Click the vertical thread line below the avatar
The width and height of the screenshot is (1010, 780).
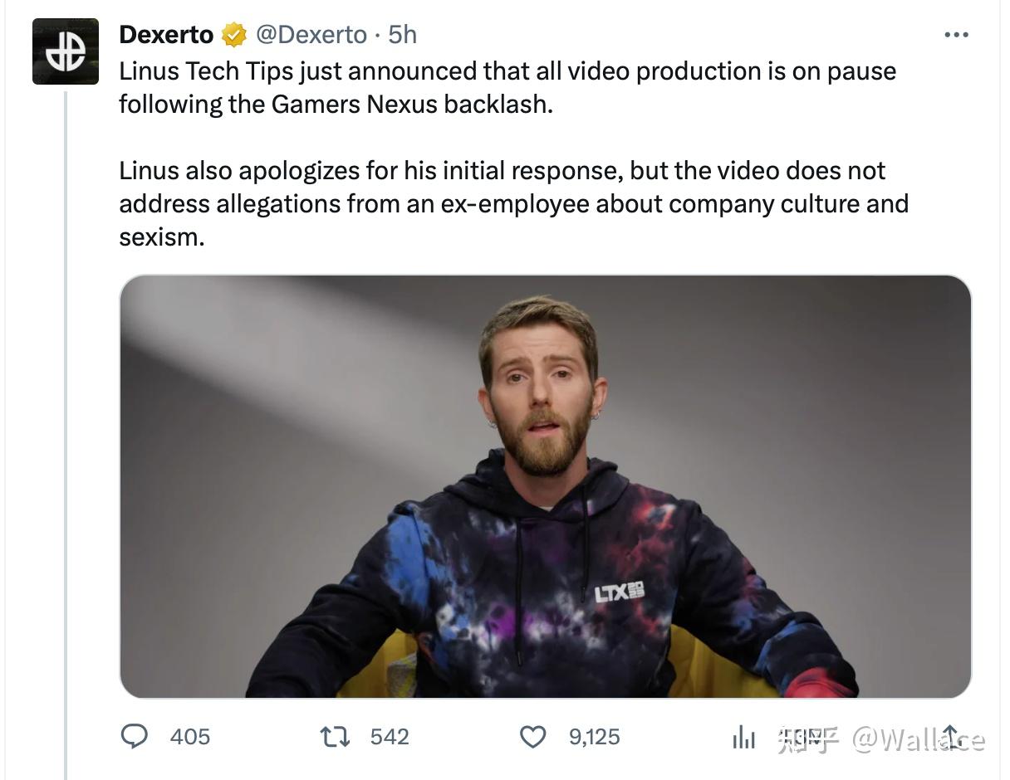click(x=66, y=415)
